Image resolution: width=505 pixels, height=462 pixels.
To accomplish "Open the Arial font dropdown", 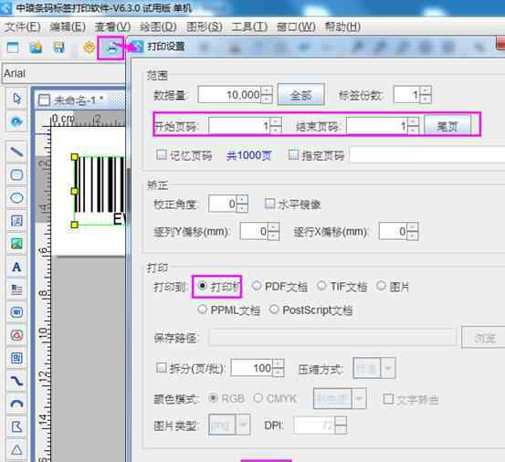I will coord(63,73).
